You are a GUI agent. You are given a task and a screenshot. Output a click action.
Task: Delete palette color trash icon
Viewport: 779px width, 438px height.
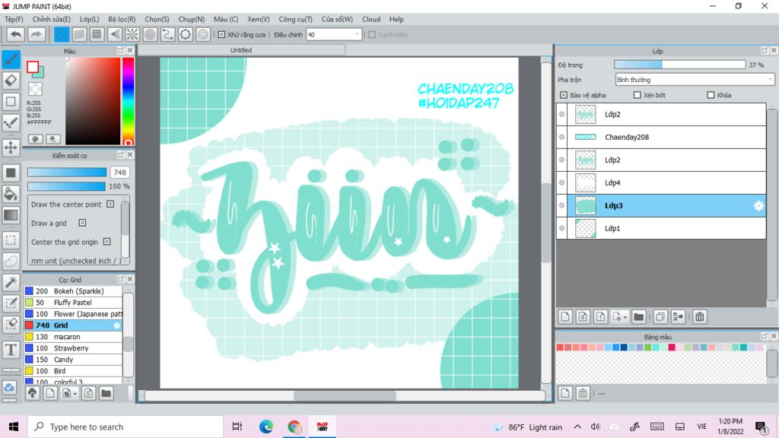click(583, 393)
